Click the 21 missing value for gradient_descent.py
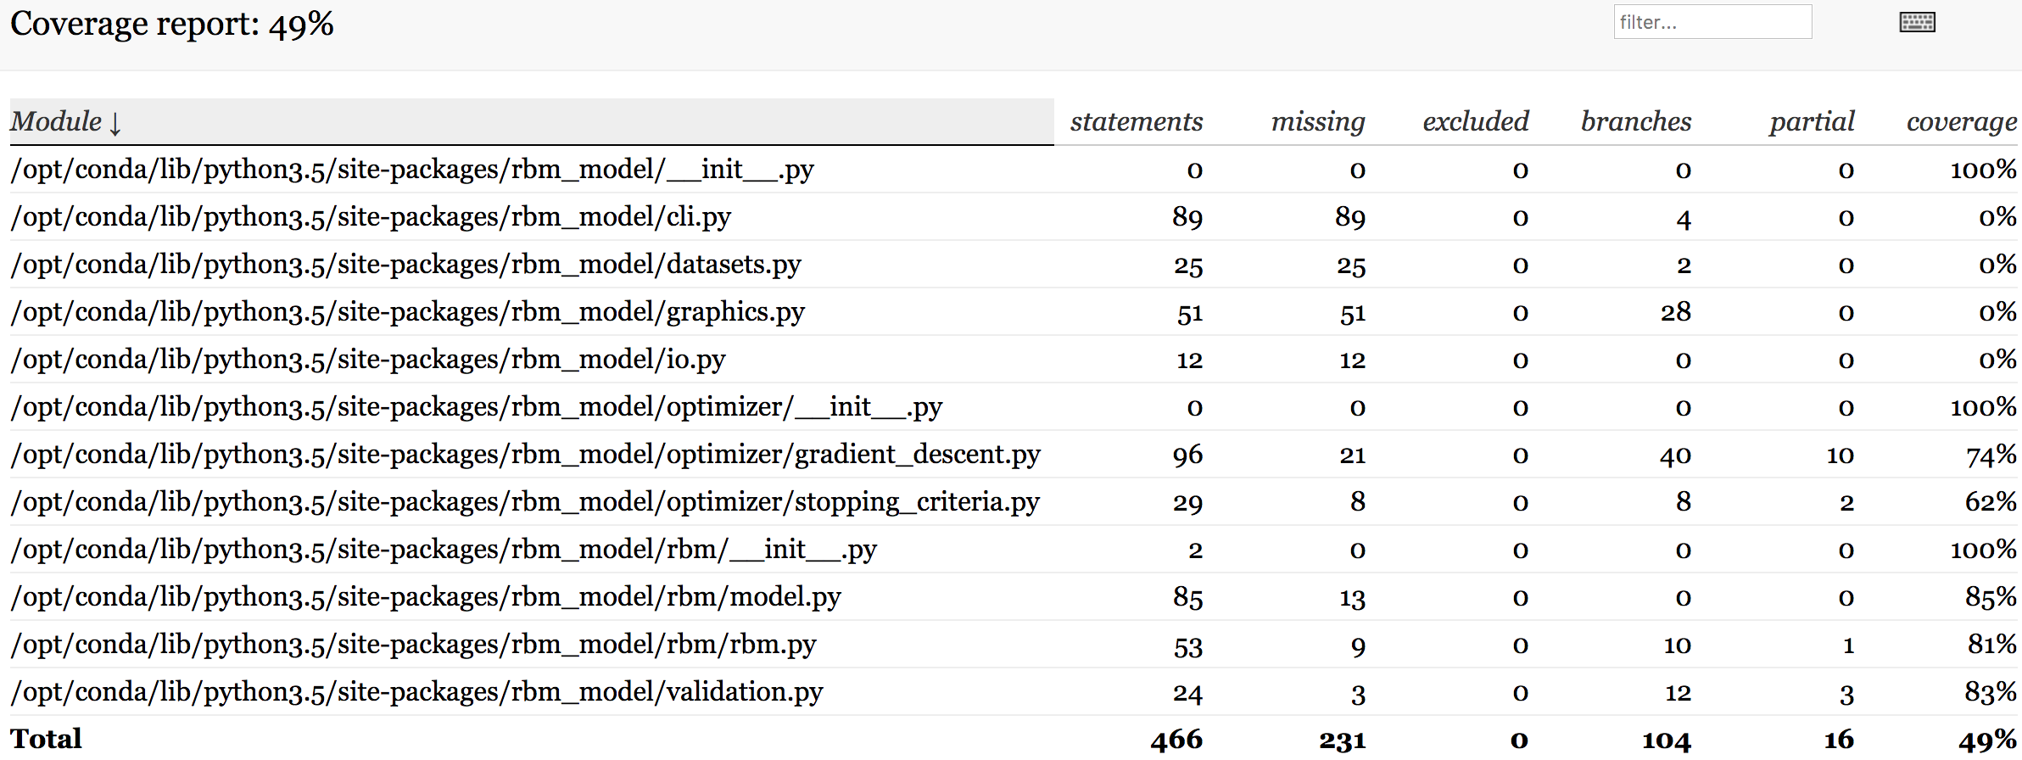 coord(1352,455)
